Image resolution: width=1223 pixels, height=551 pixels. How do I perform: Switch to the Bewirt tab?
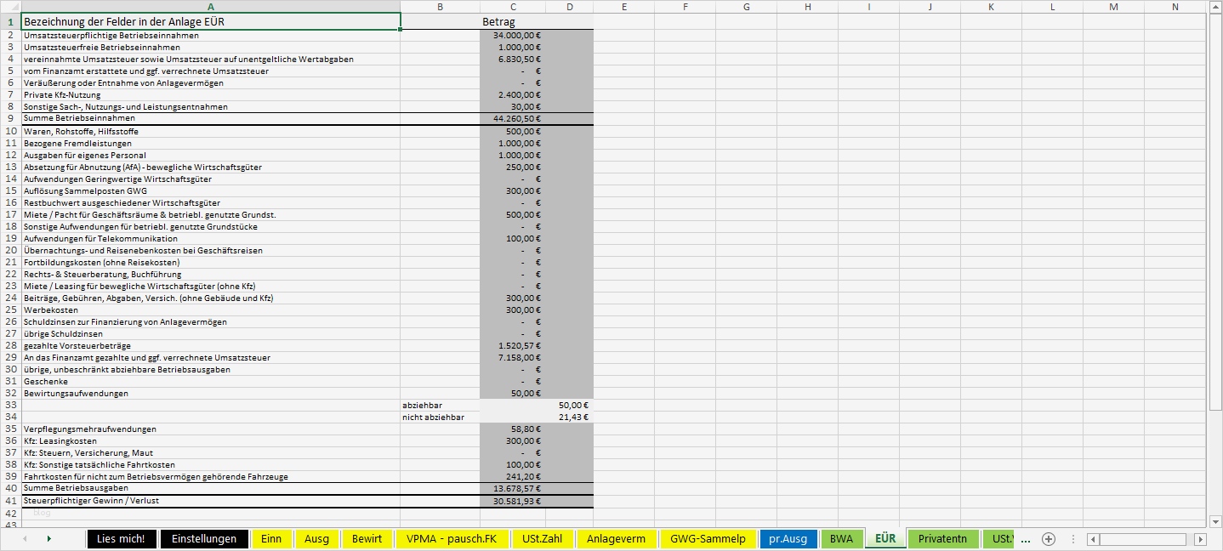pyautogui.click(x=366, y=538)
